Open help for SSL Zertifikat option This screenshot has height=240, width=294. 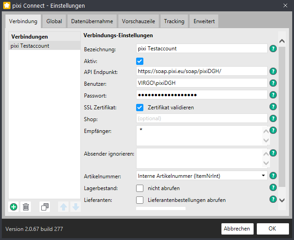point(273,107)
